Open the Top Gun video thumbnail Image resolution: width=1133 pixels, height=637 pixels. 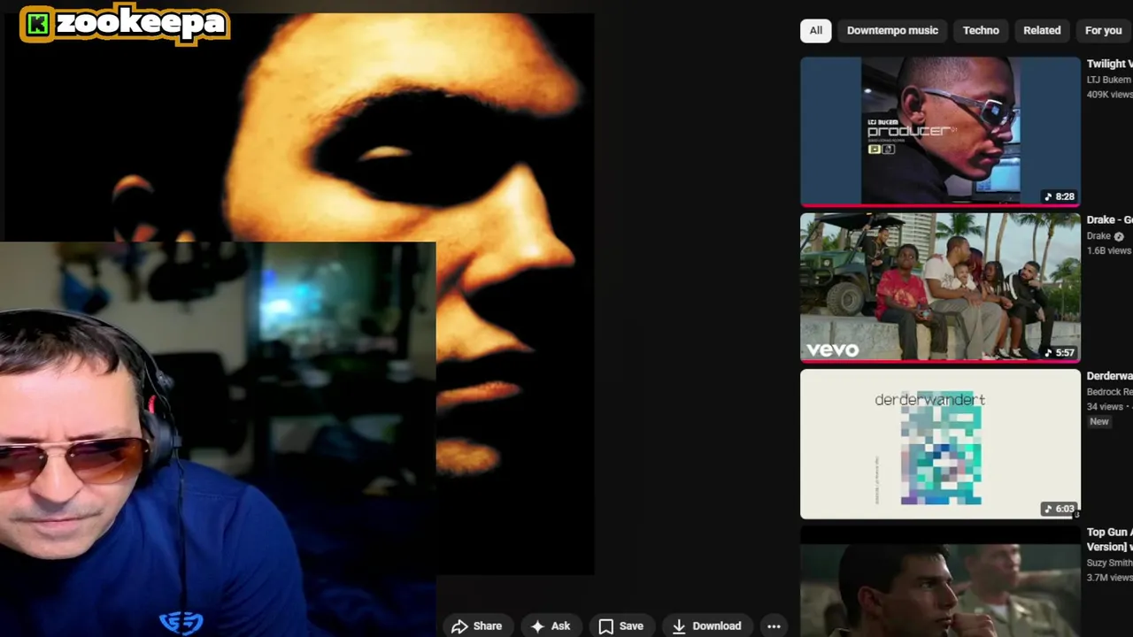[940, 581]
